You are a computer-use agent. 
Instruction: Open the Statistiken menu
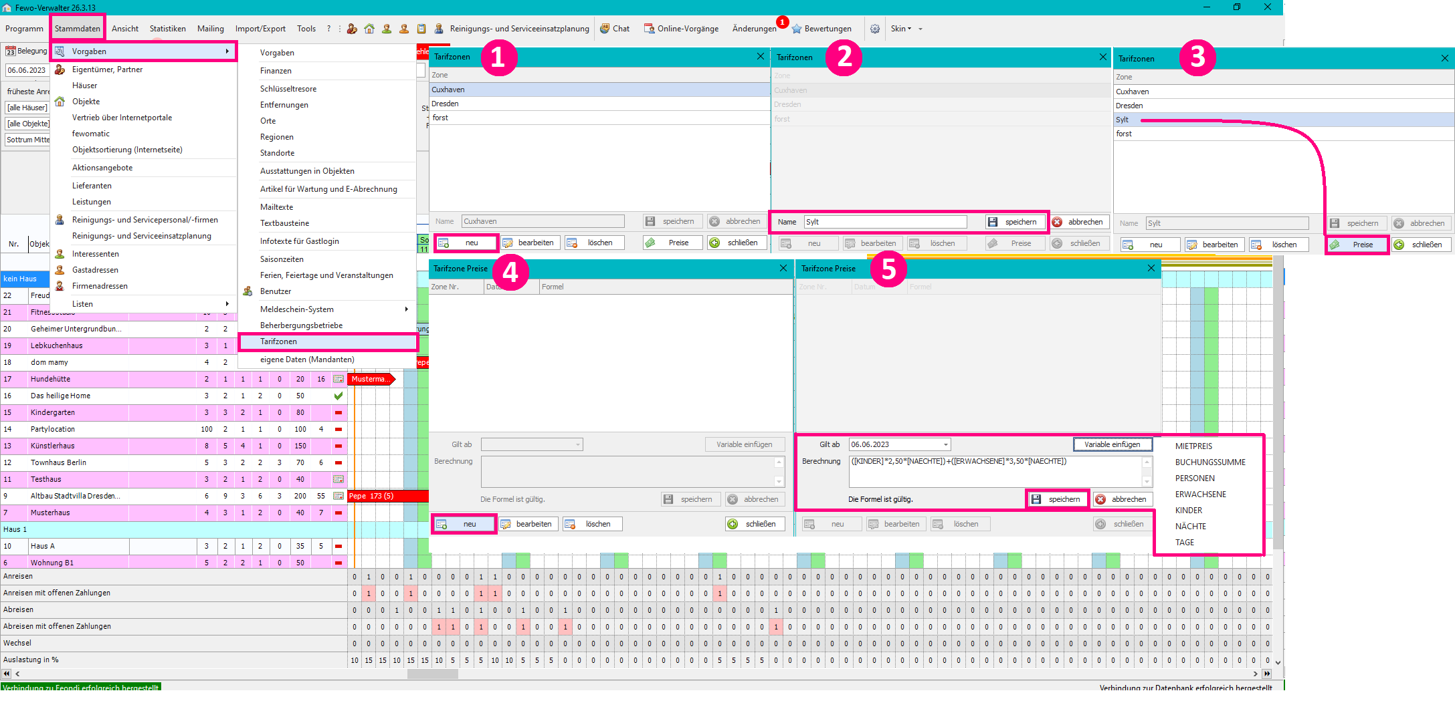168,29
